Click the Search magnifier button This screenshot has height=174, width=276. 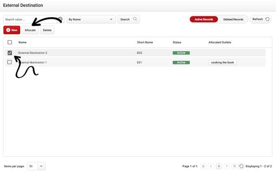(x=129, y=19)
